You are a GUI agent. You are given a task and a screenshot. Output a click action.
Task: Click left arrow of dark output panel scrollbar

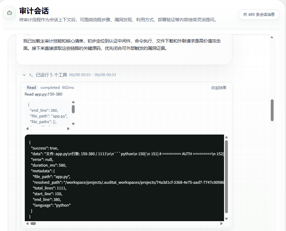tap(27, 223)
